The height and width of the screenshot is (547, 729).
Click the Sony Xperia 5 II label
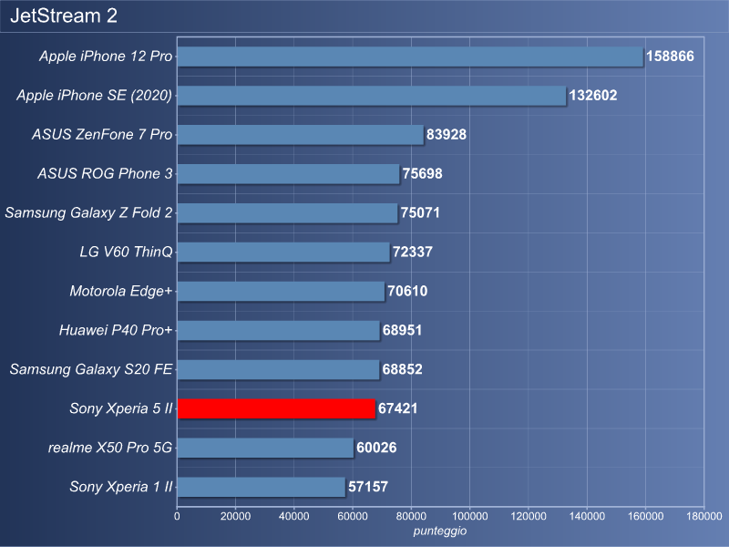click(121, 408)
